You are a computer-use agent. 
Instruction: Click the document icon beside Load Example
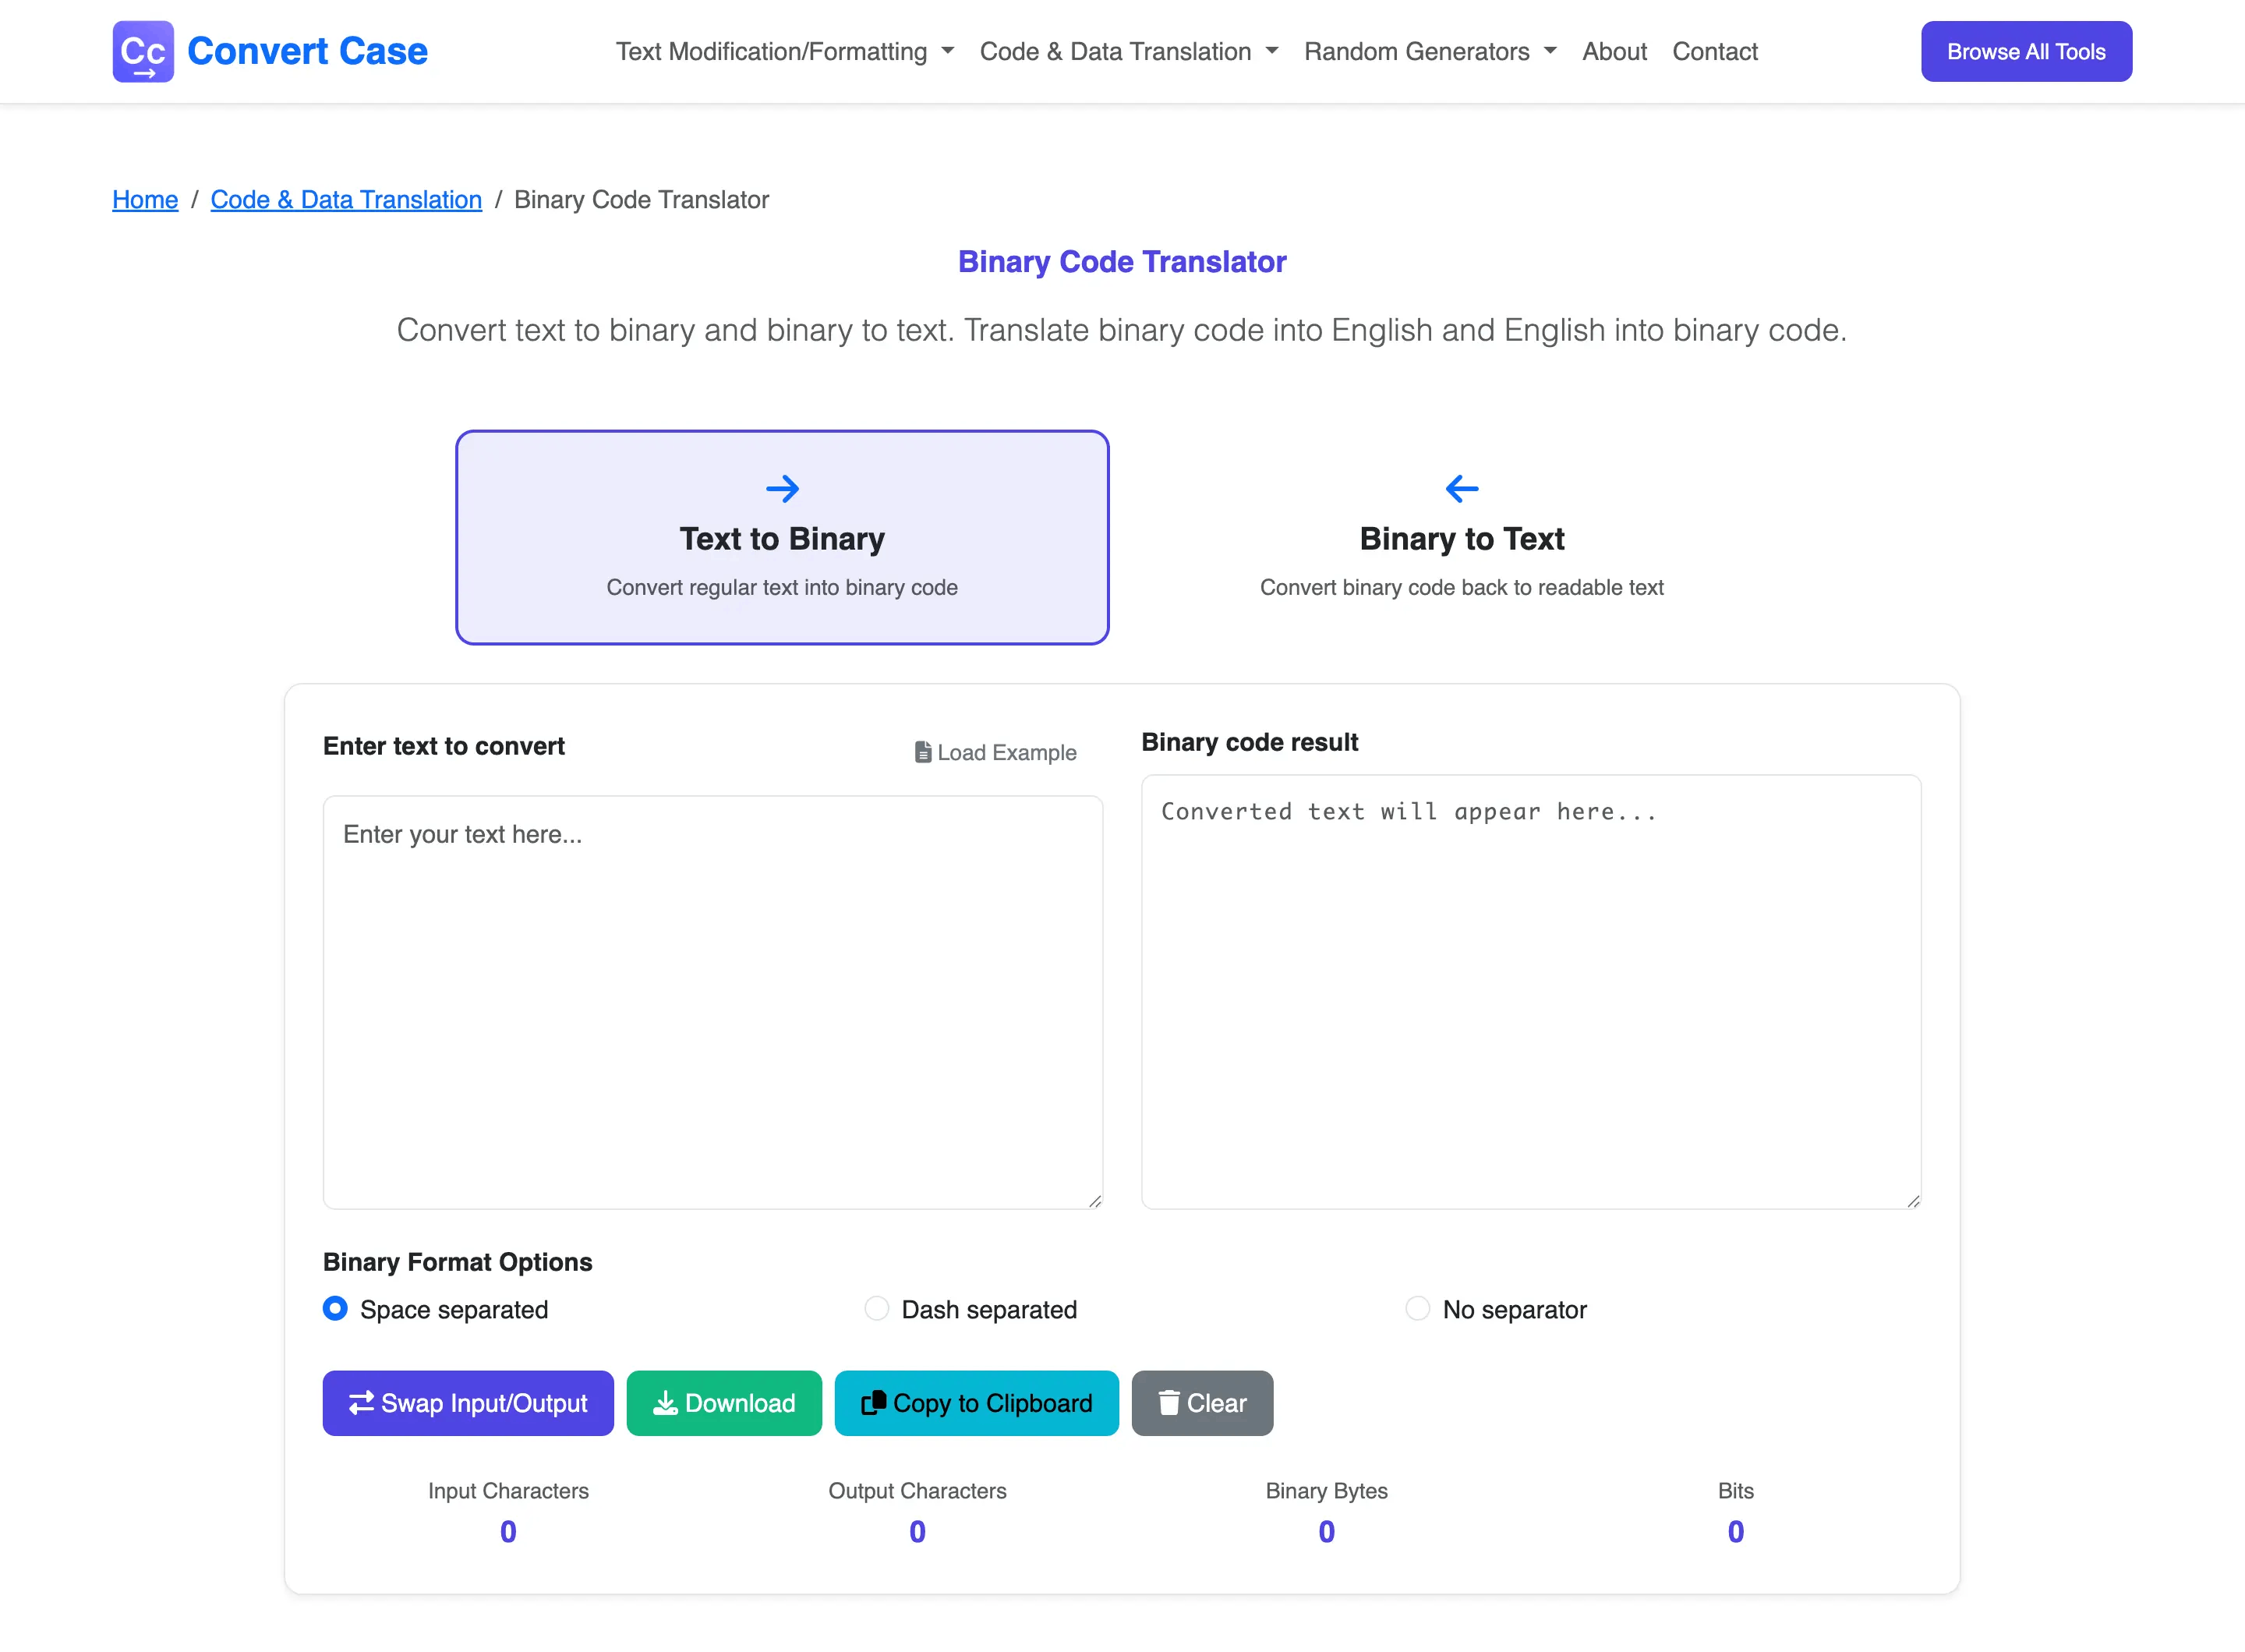pos(922,752)
